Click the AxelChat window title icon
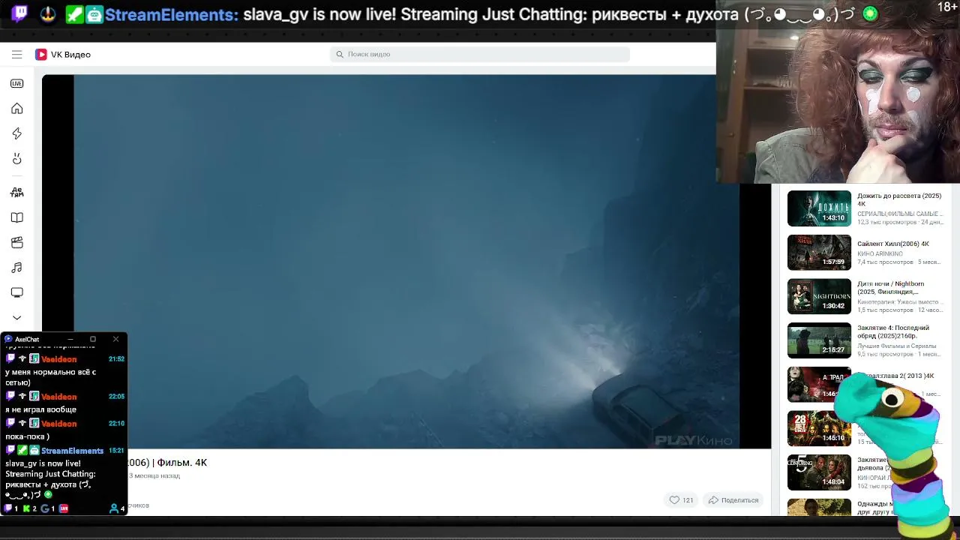The image size is (960, 540). [8, 339]
